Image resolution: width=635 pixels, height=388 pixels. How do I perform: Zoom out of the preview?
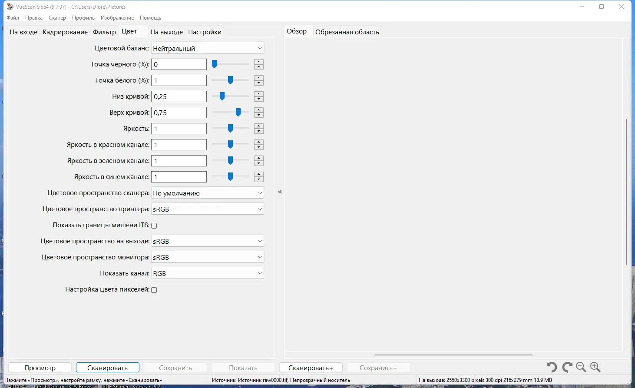pos(581,368)
